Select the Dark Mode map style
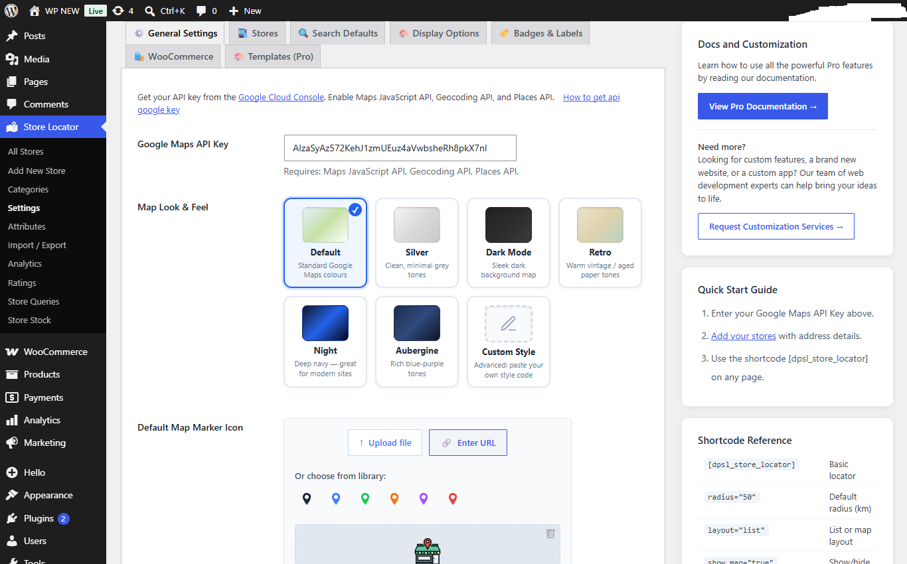907x564 pixels. [x=509, y=243]
